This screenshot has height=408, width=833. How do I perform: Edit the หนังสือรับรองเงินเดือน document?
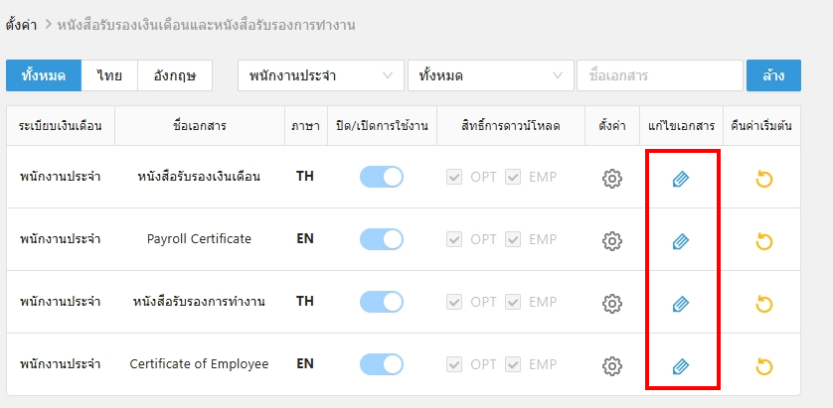tap(681, 179)
